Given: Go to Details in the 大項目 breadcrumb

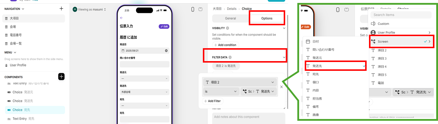Looking at the screenshot, I should click(232, 9).
